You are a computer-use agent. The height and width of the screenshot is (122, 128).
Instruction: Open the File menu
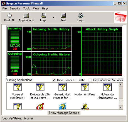pos(4,9)
